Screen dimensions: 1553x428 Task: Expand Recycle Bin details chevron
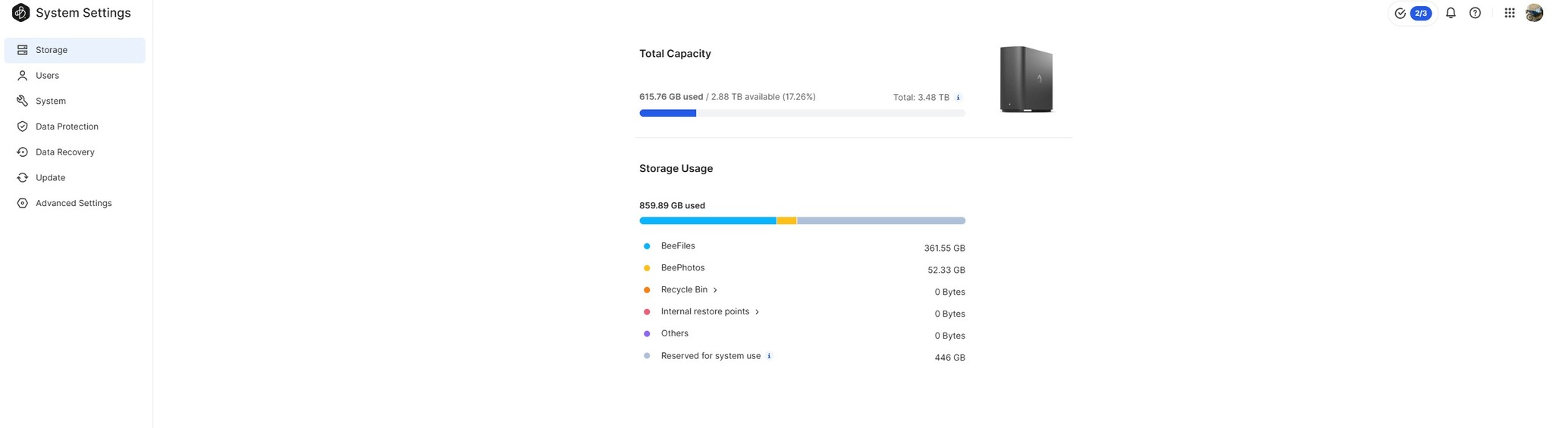715,290
